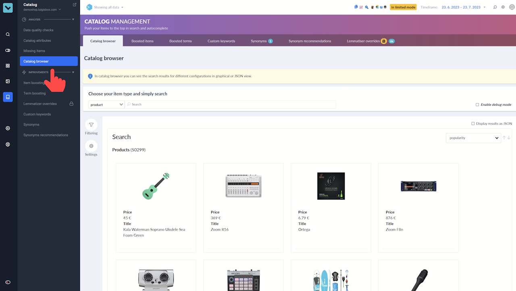This screenshot has width=516, height=291.
Task: Open the search icon in left rail
Action: 8,34
